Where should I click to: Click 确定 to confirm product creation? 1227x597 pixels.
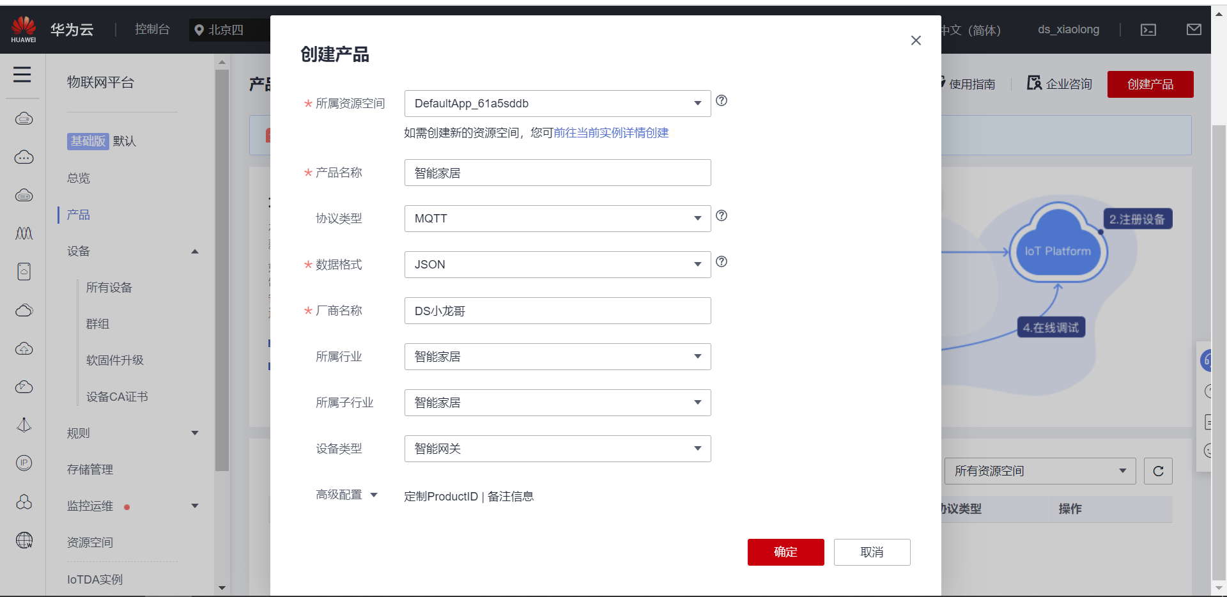tap(785, 552)
